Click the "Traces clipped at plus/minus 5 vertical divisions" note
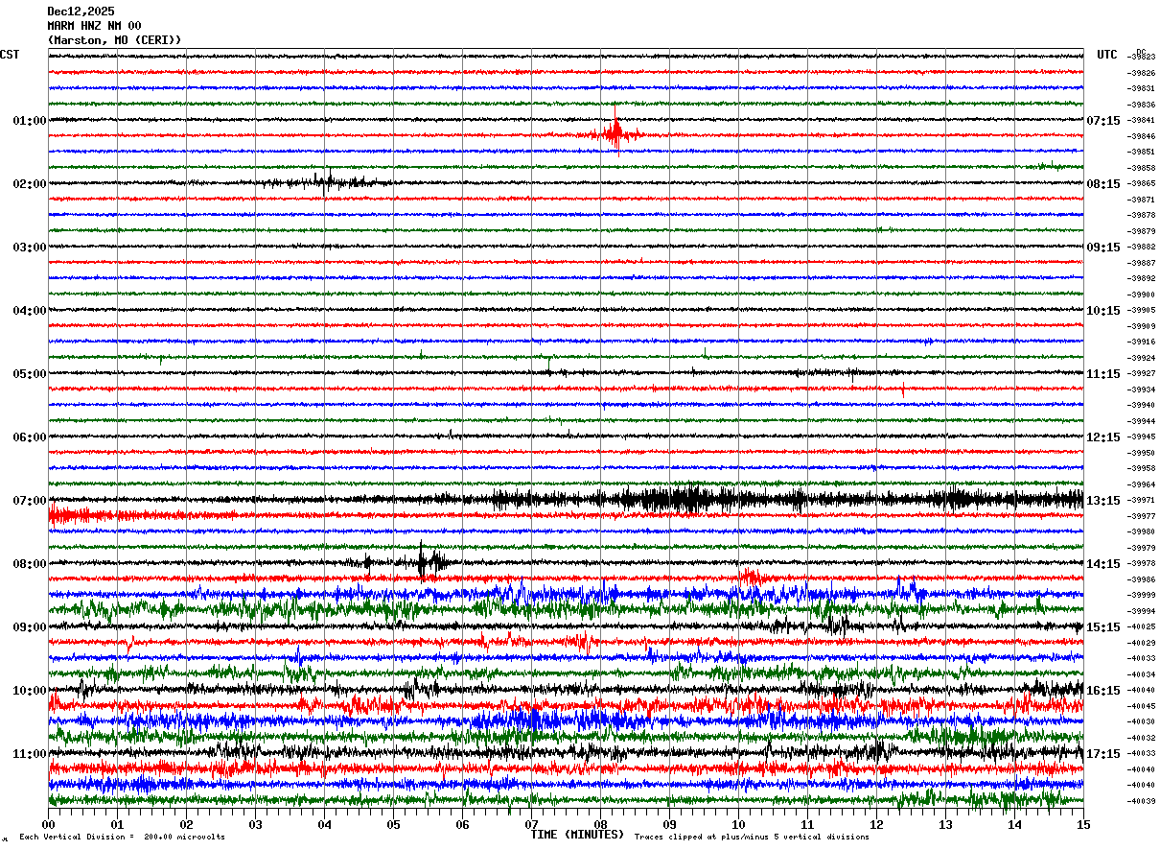1160x850 pixels. point(752,838)
